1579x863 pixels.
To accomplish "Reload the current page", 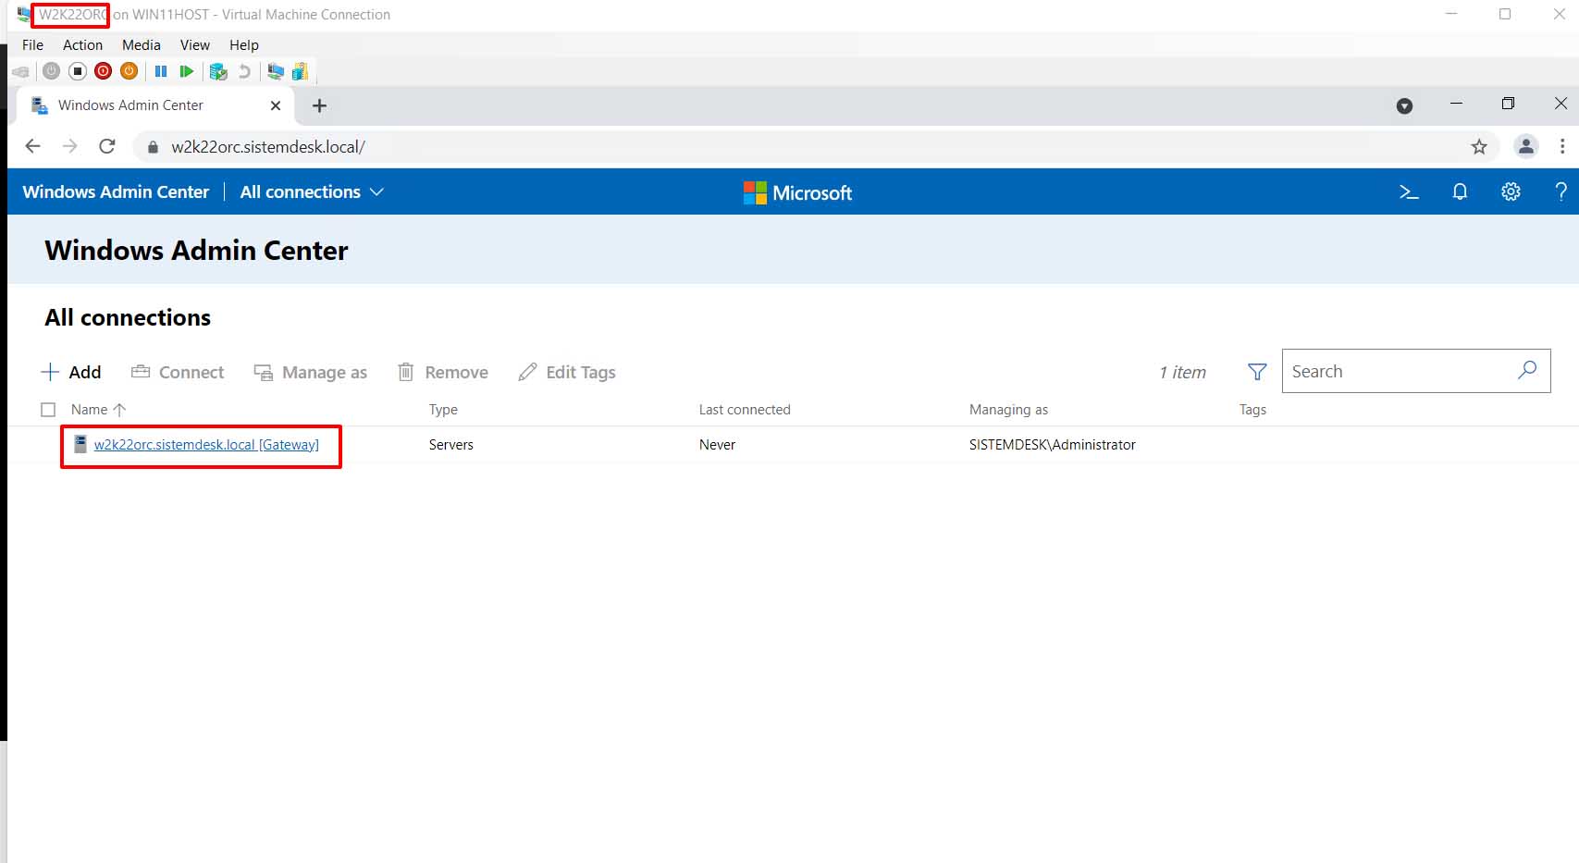I will (107, 146).
